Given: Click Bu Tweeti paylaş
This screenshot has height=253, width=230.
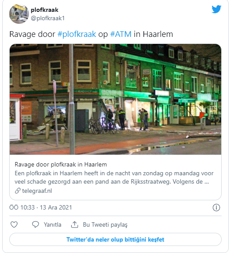Looking at the screenshot, I should 105,224.
